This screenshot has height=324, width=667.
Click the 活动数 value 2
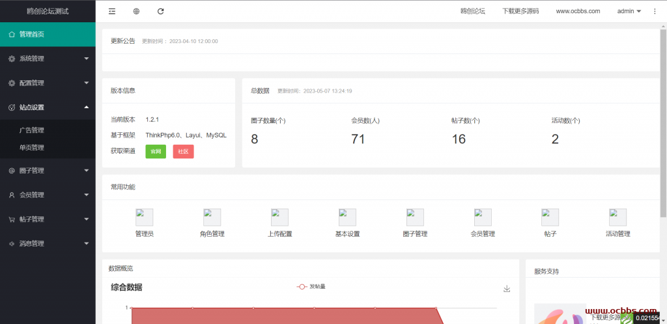(555, 140)
